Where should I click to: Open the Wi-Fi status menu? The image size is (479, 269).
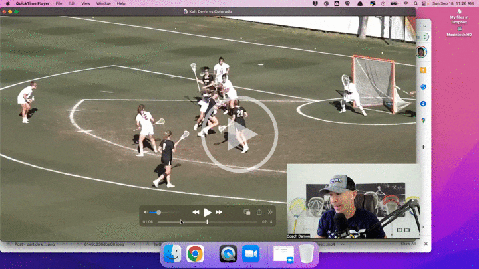(x=406, y=3)
